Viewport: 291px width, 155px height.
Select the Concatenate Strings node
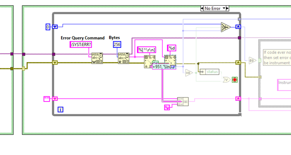pyautogui.click(x=183, y=101)
